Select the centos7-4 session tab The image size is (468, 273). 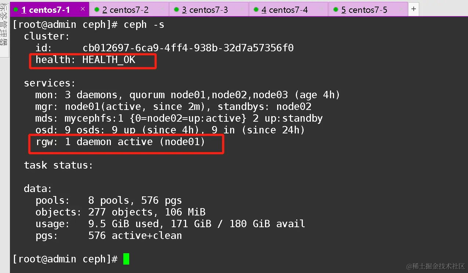(288, 10)
